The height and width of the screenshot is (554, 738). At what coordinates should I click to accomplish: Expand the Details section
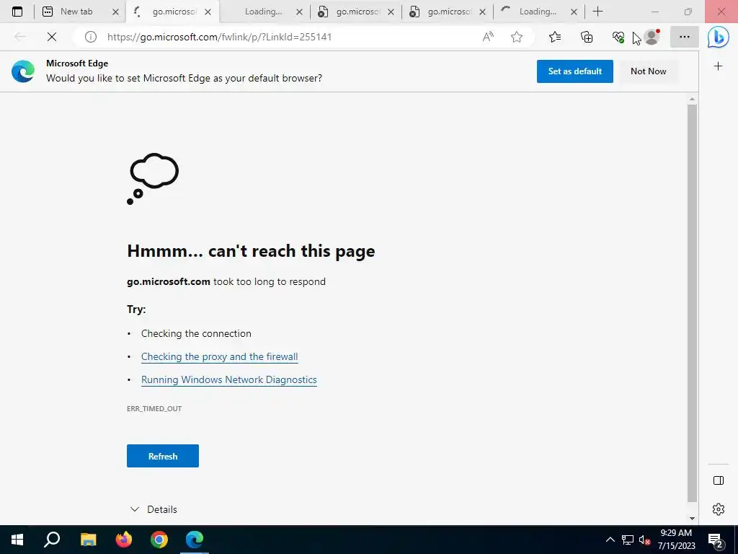pos(154,509)
